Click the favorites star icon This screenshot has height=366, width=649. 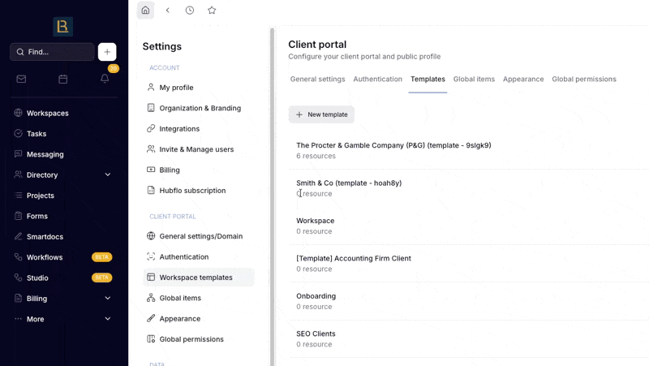click(212, 11)
